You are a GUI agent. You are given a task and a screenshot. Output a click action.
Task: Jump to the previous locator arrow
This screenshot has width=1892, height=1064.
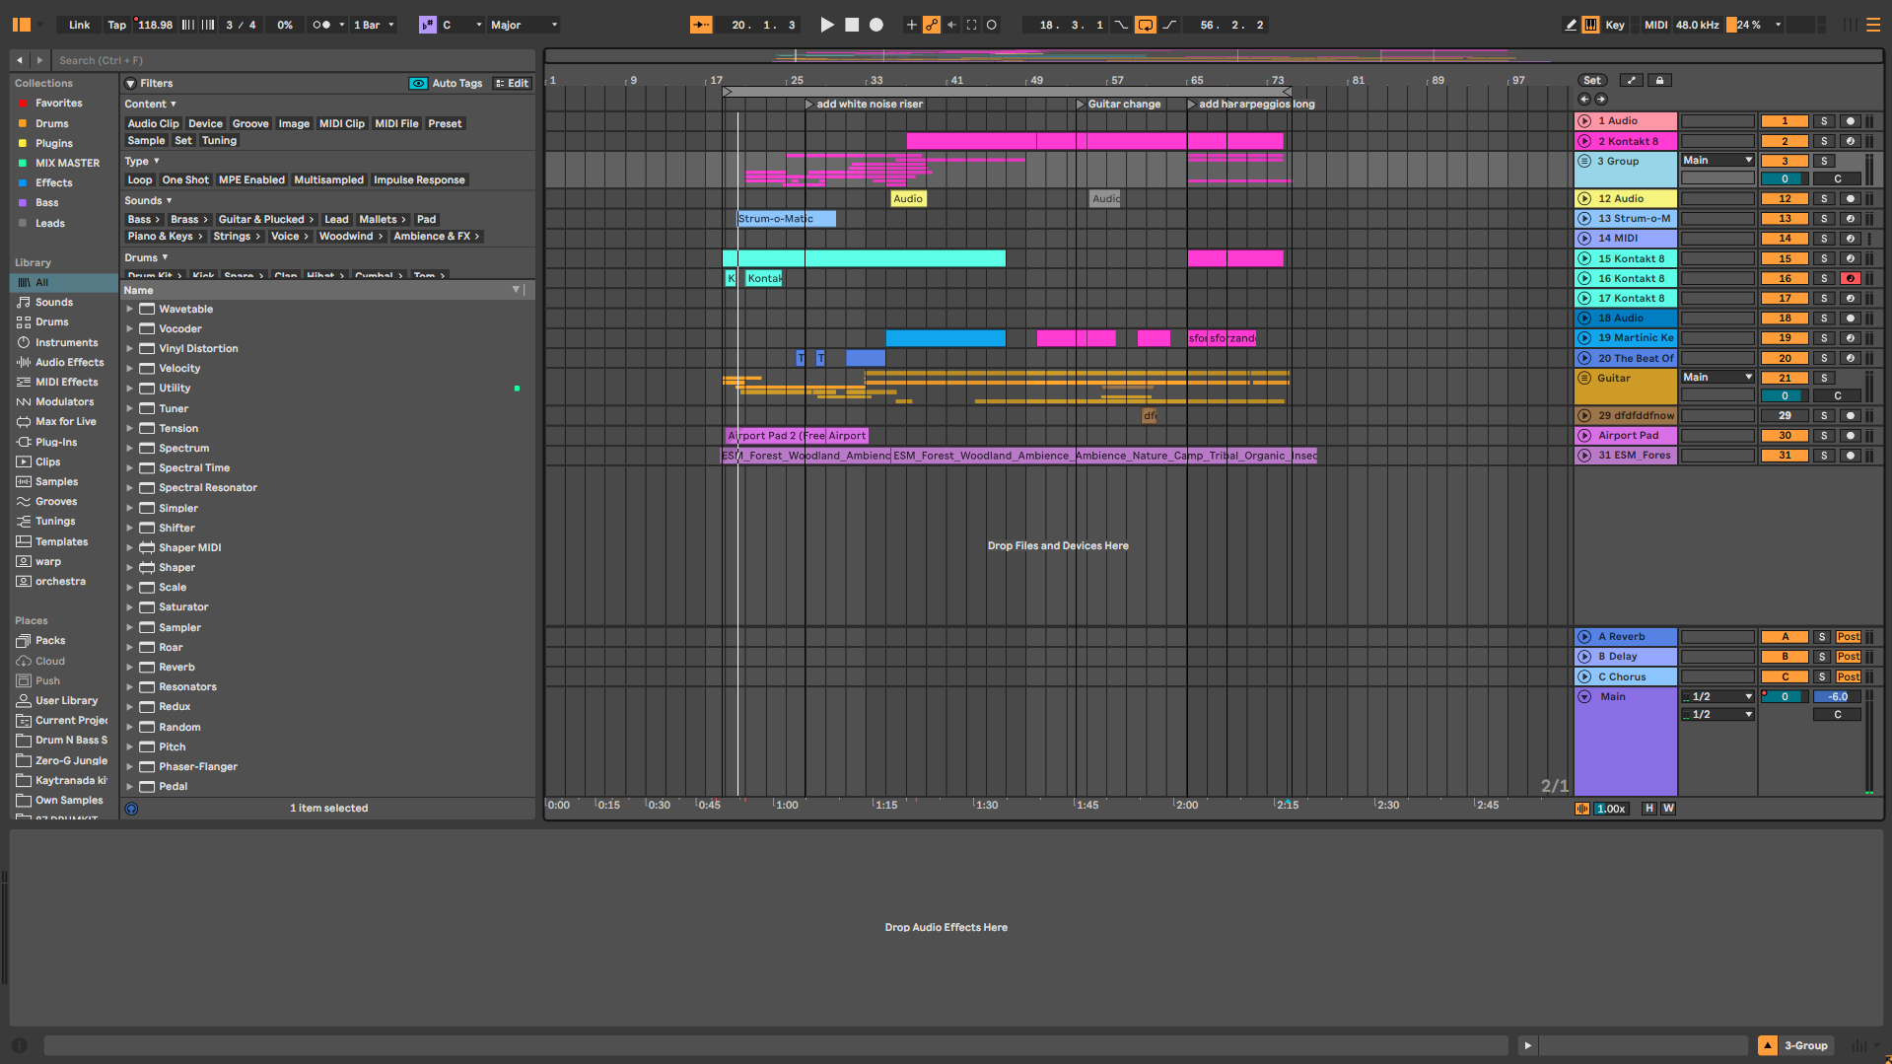(x=1584, y=100)
